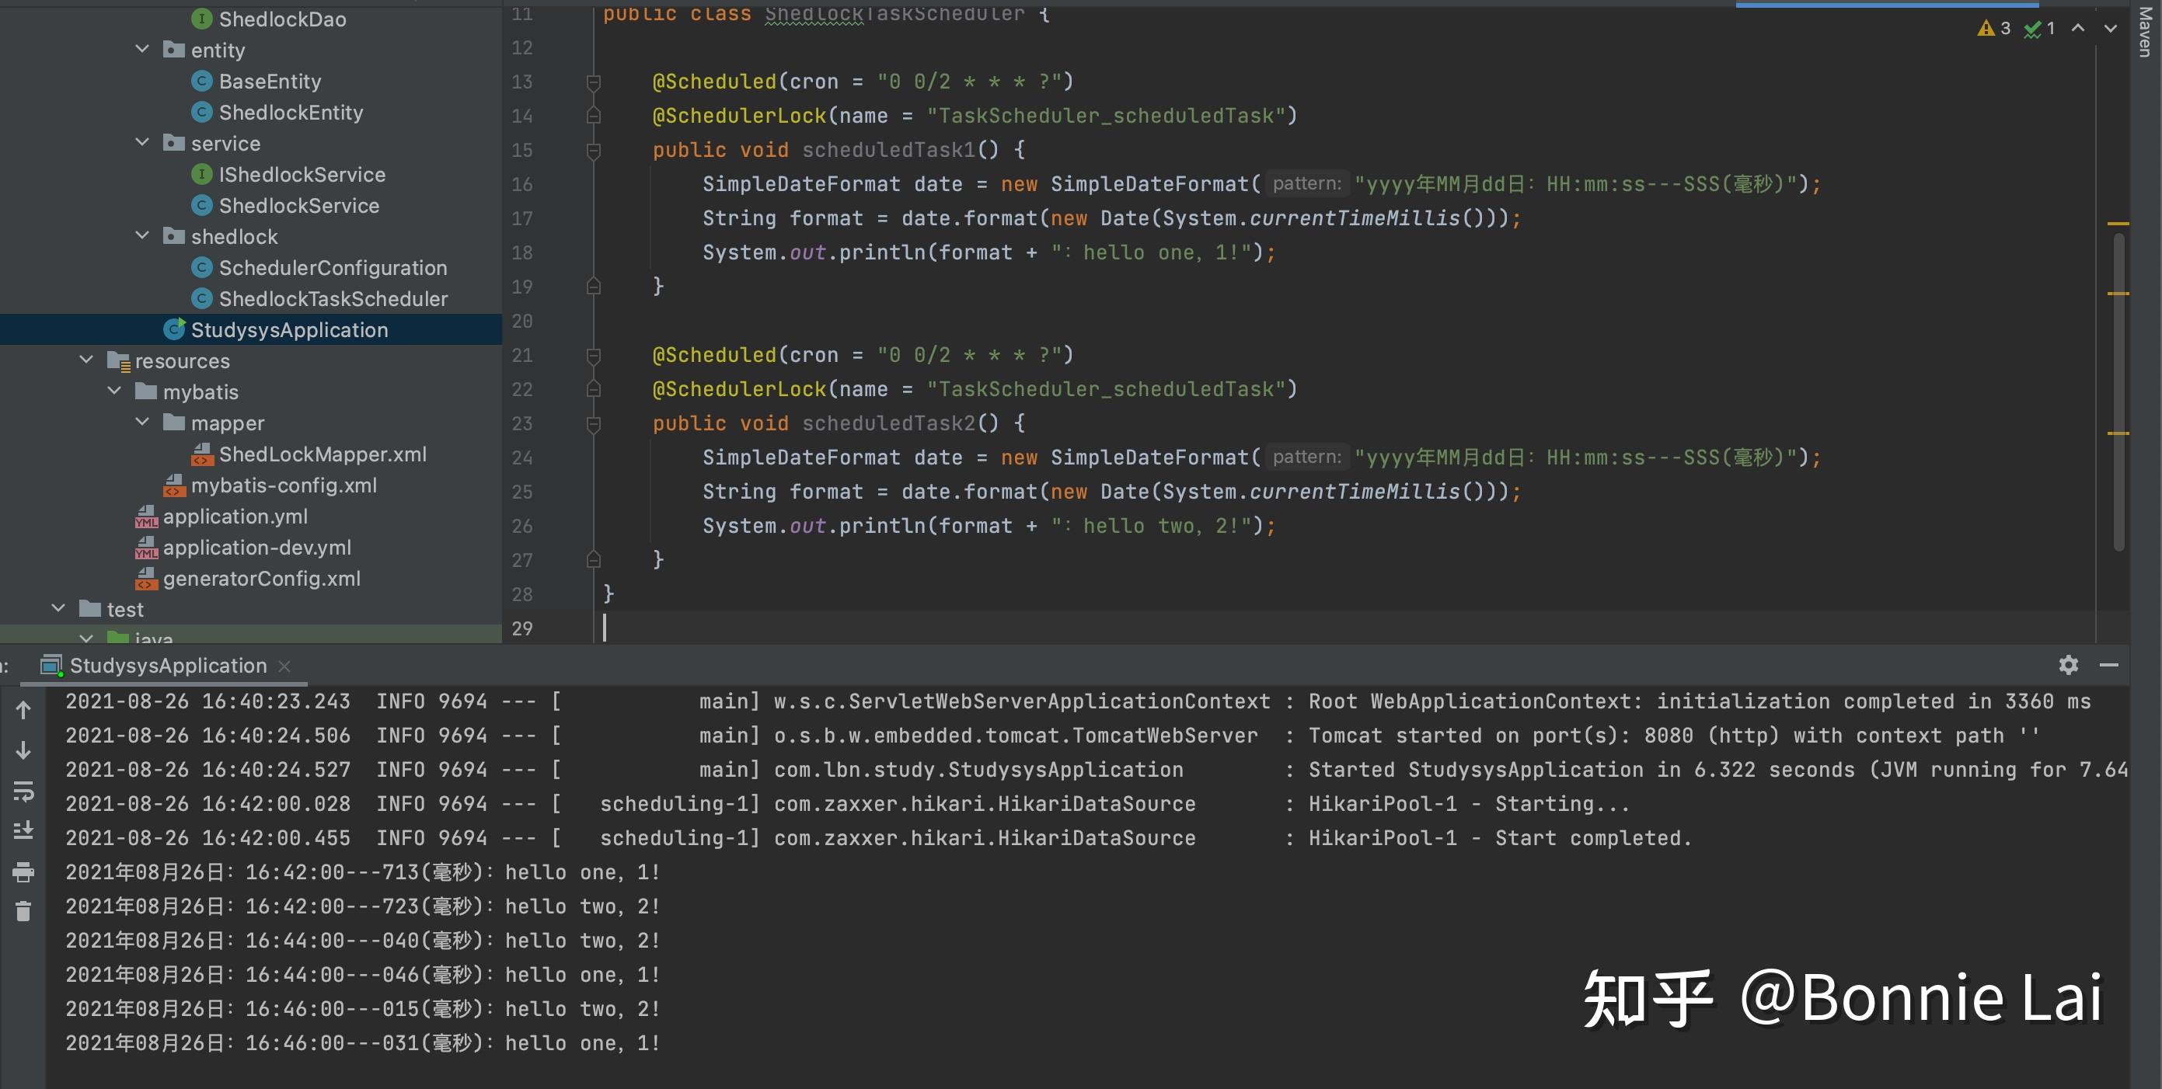Select the StudysysApplication run tab
Viewport: 2162px width, 1089px height.
point(168,666)
